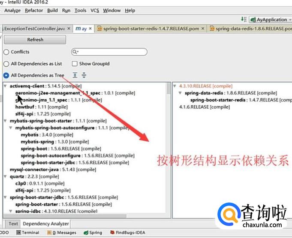This screenshot has height=238, width=292.
Task: Click the FindBugs-IDEA bug icon
Action: 112,232
